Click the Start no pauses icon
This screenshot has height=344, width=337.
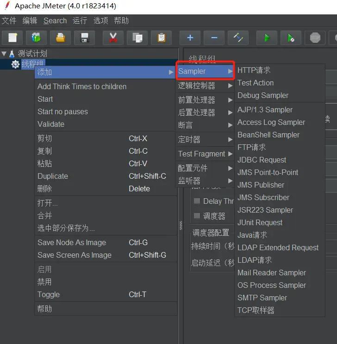click(x=291, y=38)
